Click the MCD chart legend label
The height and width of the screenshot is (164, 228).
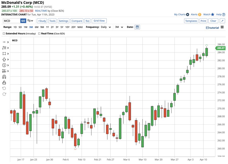pyautogui.click(x=15, y=40)
